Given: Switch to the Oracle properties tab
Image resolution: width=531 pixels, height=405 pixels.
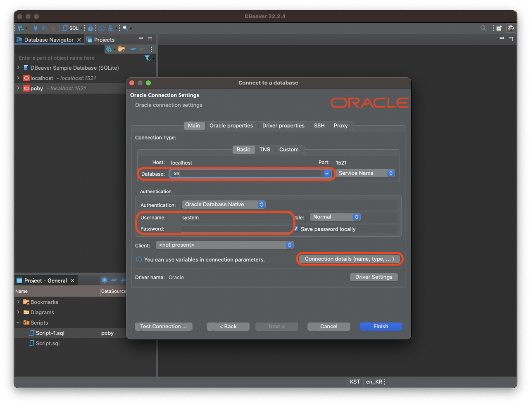Looking at the screenshot, I should tap(231, 126).
